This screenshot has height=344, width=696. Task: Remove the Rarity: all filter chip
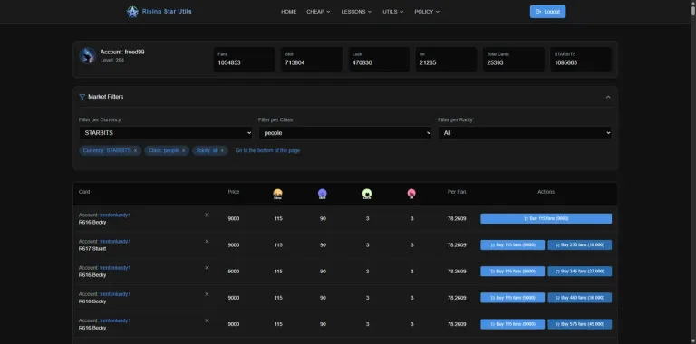tap(222, 150)
